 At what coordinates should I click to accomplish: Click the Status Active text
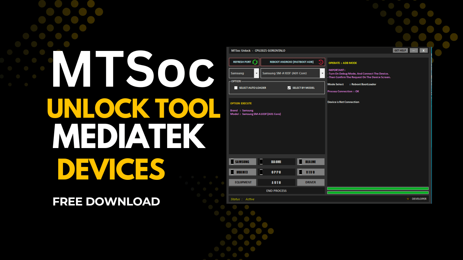[243, 199]
